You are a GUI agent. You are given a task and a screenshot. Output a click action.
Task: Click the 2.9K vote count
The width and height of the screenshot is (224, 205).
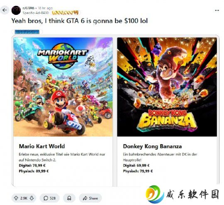pos(24,198)
